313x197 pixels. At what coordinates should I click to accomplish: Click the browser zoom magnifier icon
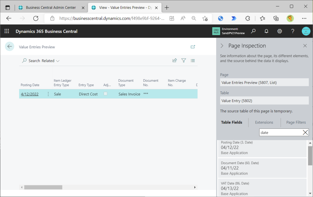coord(193,18)
